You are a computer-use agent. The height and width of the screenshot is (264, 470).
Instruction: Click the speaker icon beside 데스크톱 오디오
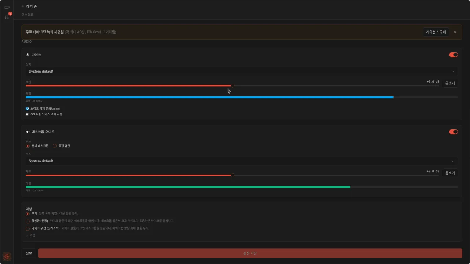(x=28, y=132)
